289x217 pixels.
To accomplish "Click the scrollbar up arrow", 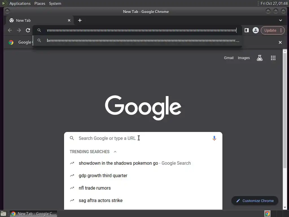I will tap(285, 51).
